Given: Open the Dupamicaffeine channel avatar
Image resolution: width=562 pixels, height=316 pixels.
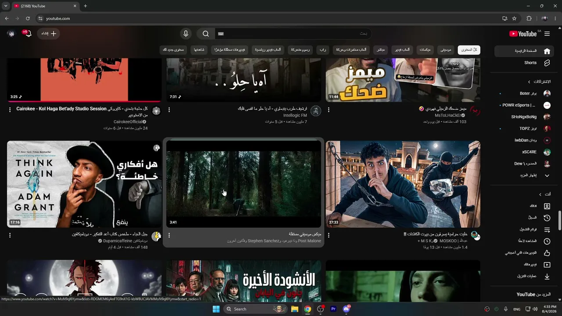Looking at the screenshot, I should point(156,237).
